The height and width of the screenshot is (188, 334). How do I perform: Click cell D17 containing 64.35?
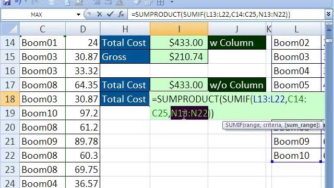click(x=82, y=85)
